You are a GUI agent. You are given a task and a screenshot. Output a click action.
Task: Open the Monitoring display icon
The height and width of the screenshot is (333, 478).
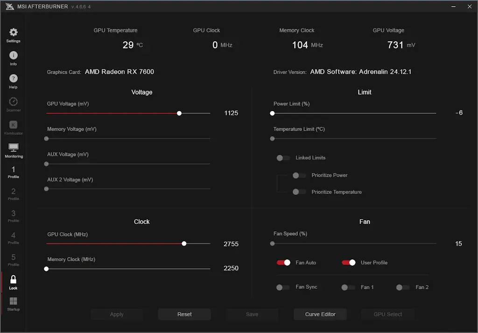(14, 147)
